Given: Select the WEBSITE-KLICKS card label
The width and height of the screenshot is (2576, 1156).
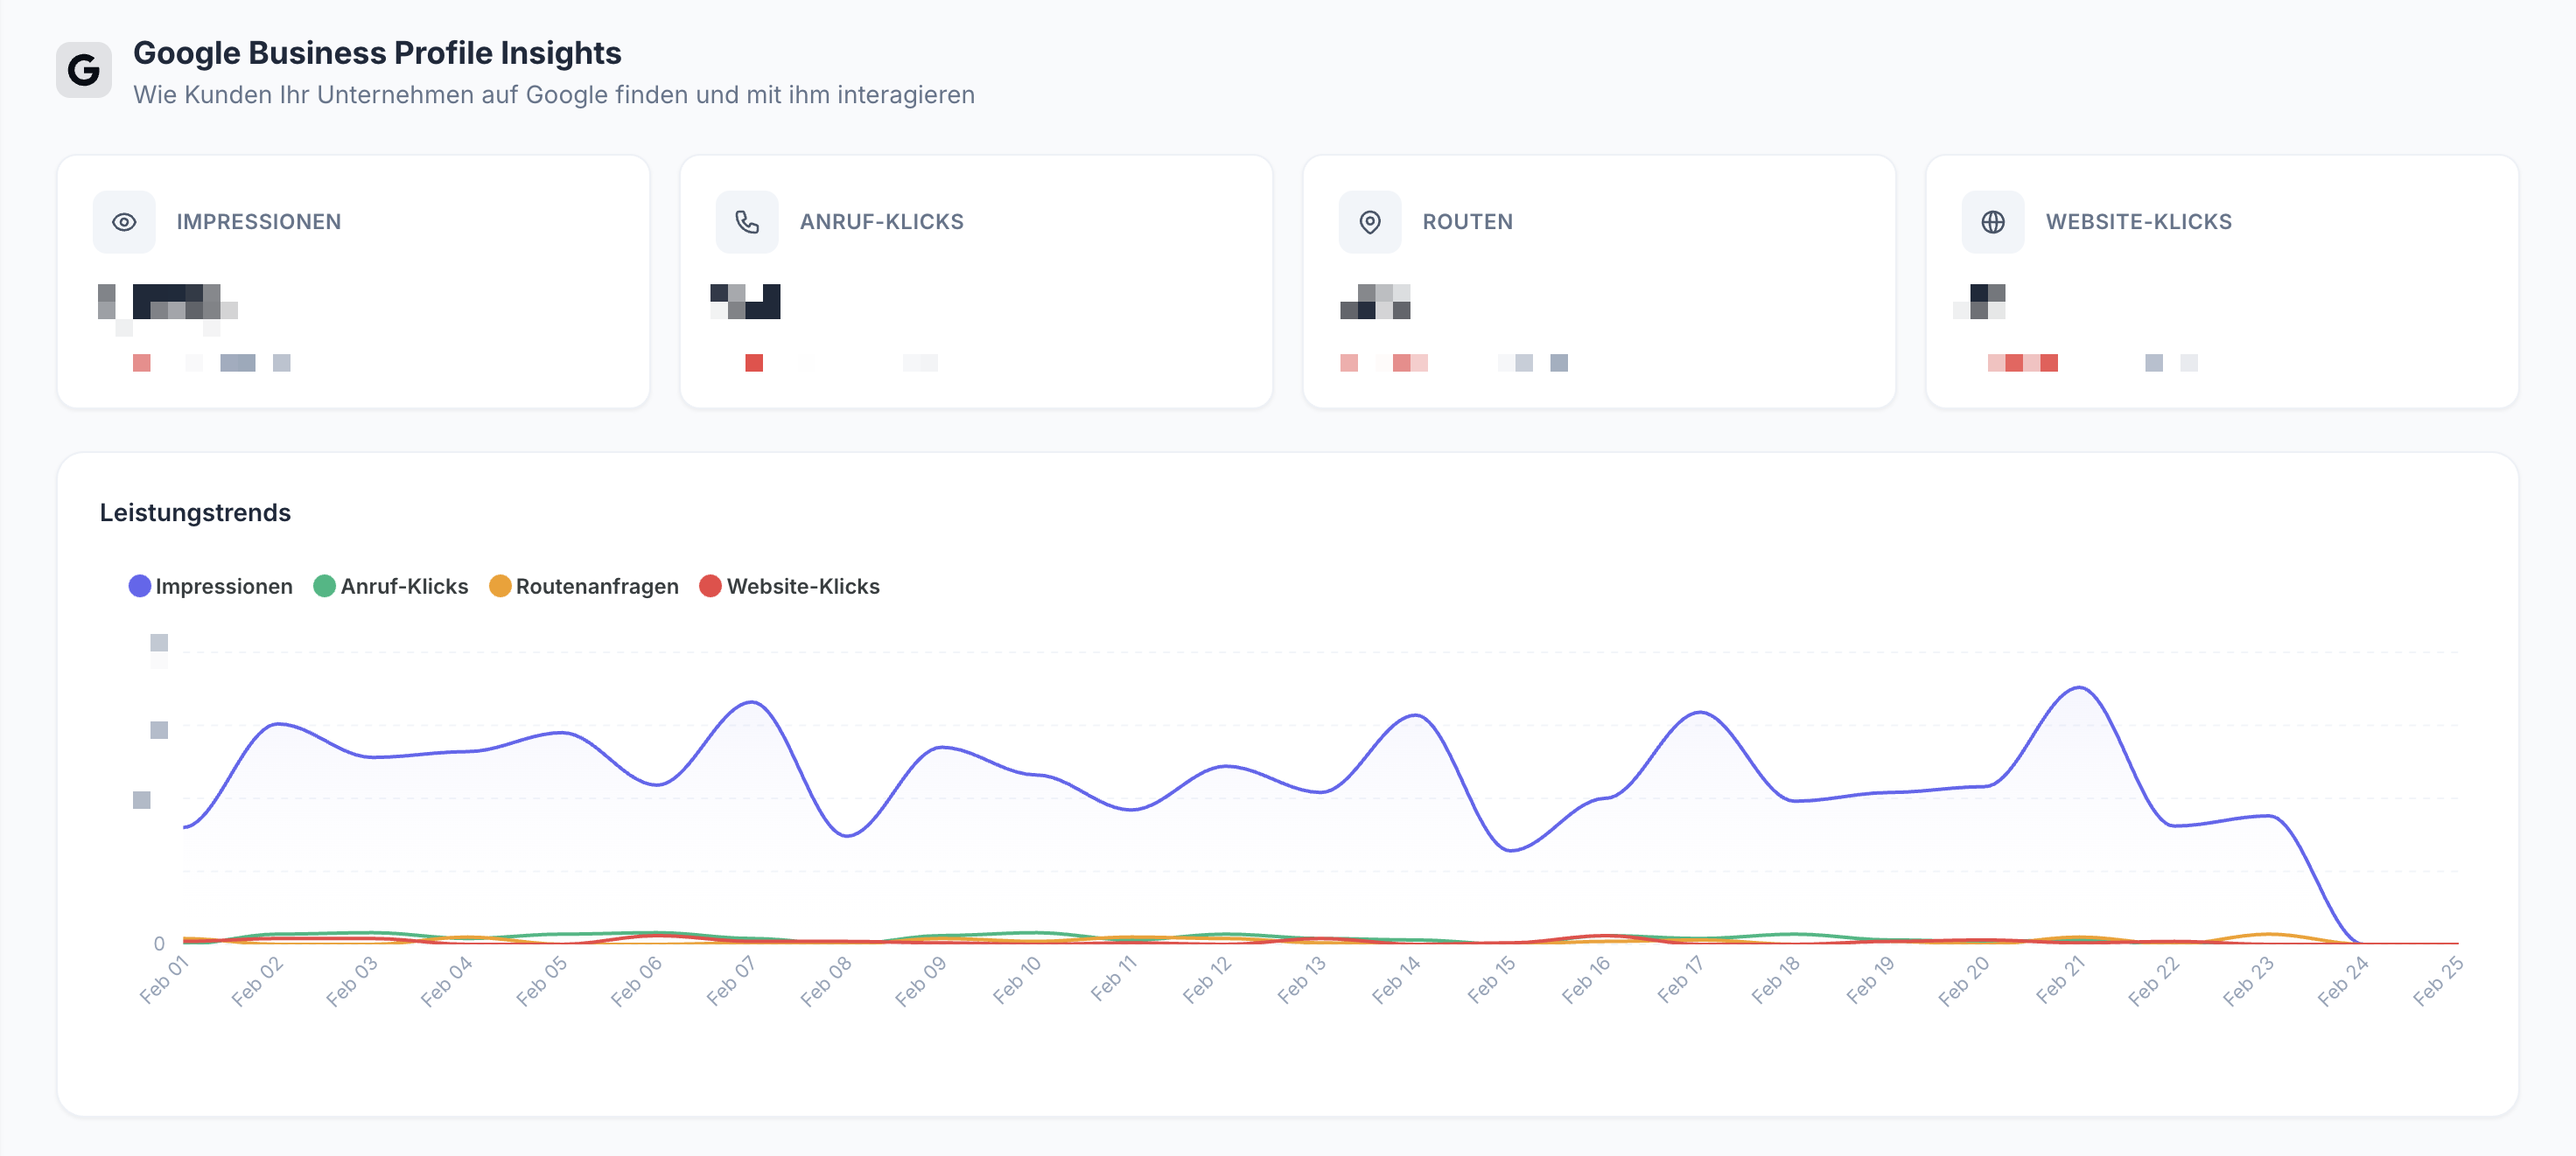Looking at the screenshot, I should click(2138, 222).
